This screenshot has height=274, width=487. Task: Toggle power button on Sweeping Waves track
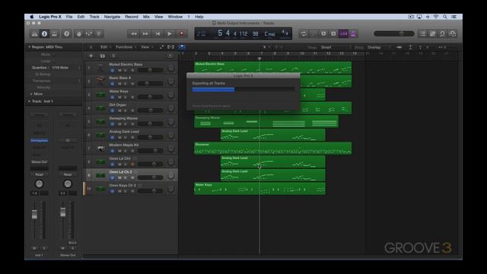tap(113, 124)
